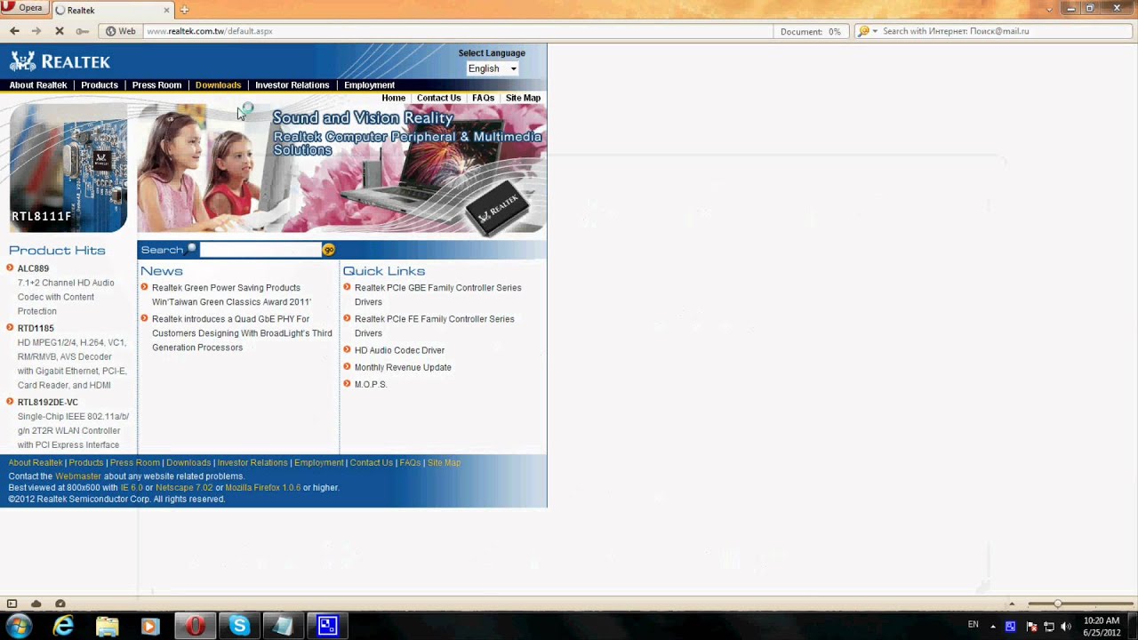Click the EN language indicator in the tray
The image size is (1138, 640).
(973, 625)
